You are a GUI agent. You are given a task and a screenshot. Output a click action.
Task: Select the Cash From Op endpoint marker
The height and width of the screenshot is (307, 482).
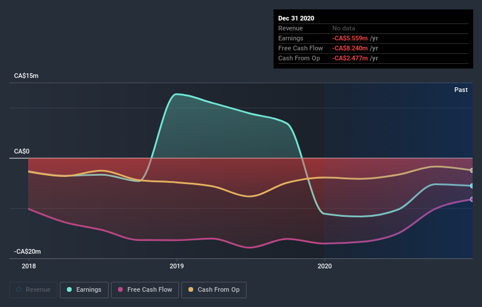[x=472, y=170]
